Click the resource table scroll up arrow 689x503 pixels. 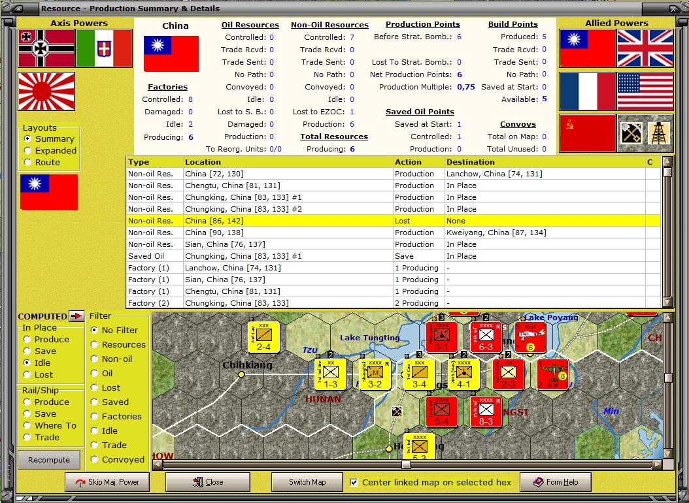pos(667,161)
